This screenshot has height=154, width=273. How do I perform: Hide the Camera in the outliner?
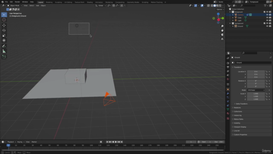(267, 15)
